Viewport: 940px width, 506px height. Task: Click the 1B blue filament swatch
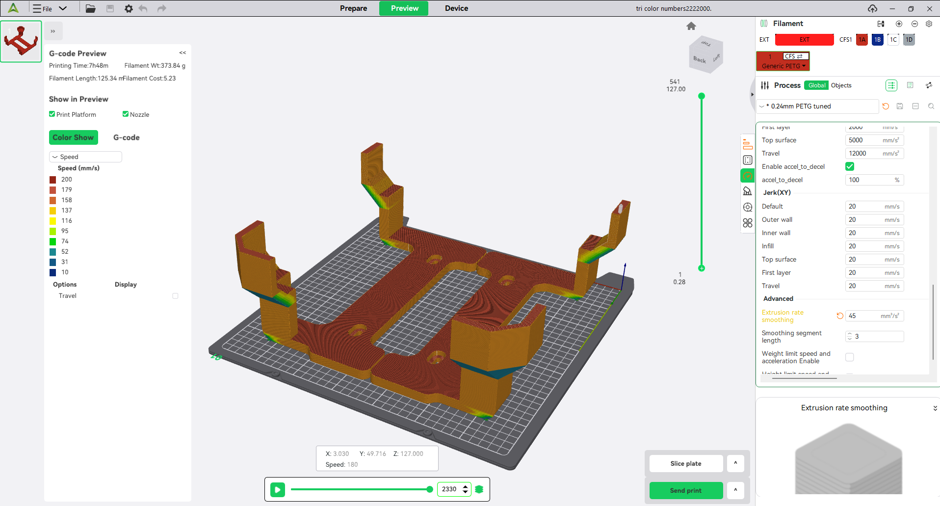coord(878,40)
